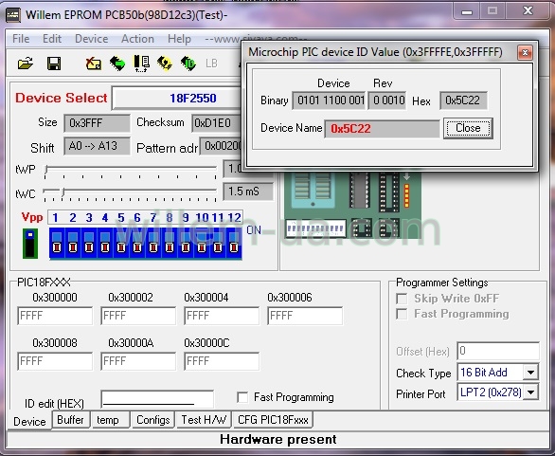This screenshot has width=555, height=456.
Task: Open the File menu
Action: click(21, 39)
